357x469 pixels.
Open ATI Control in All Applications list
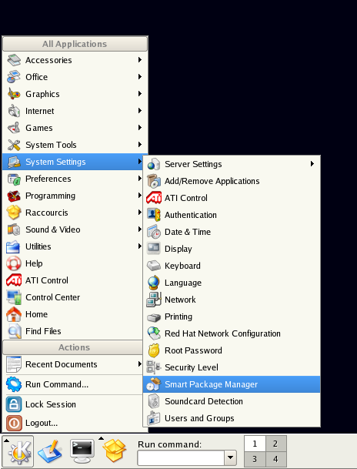73,280
